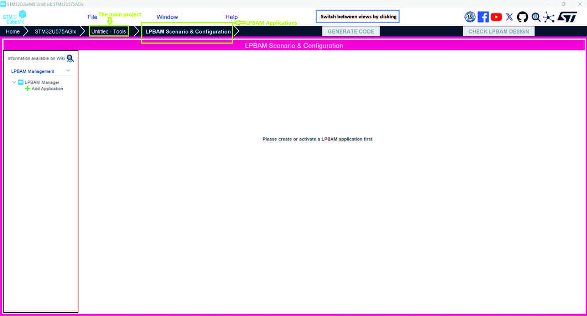
Task: Minimize the STM32CubeMX window
Action: [x=549, y=4]
